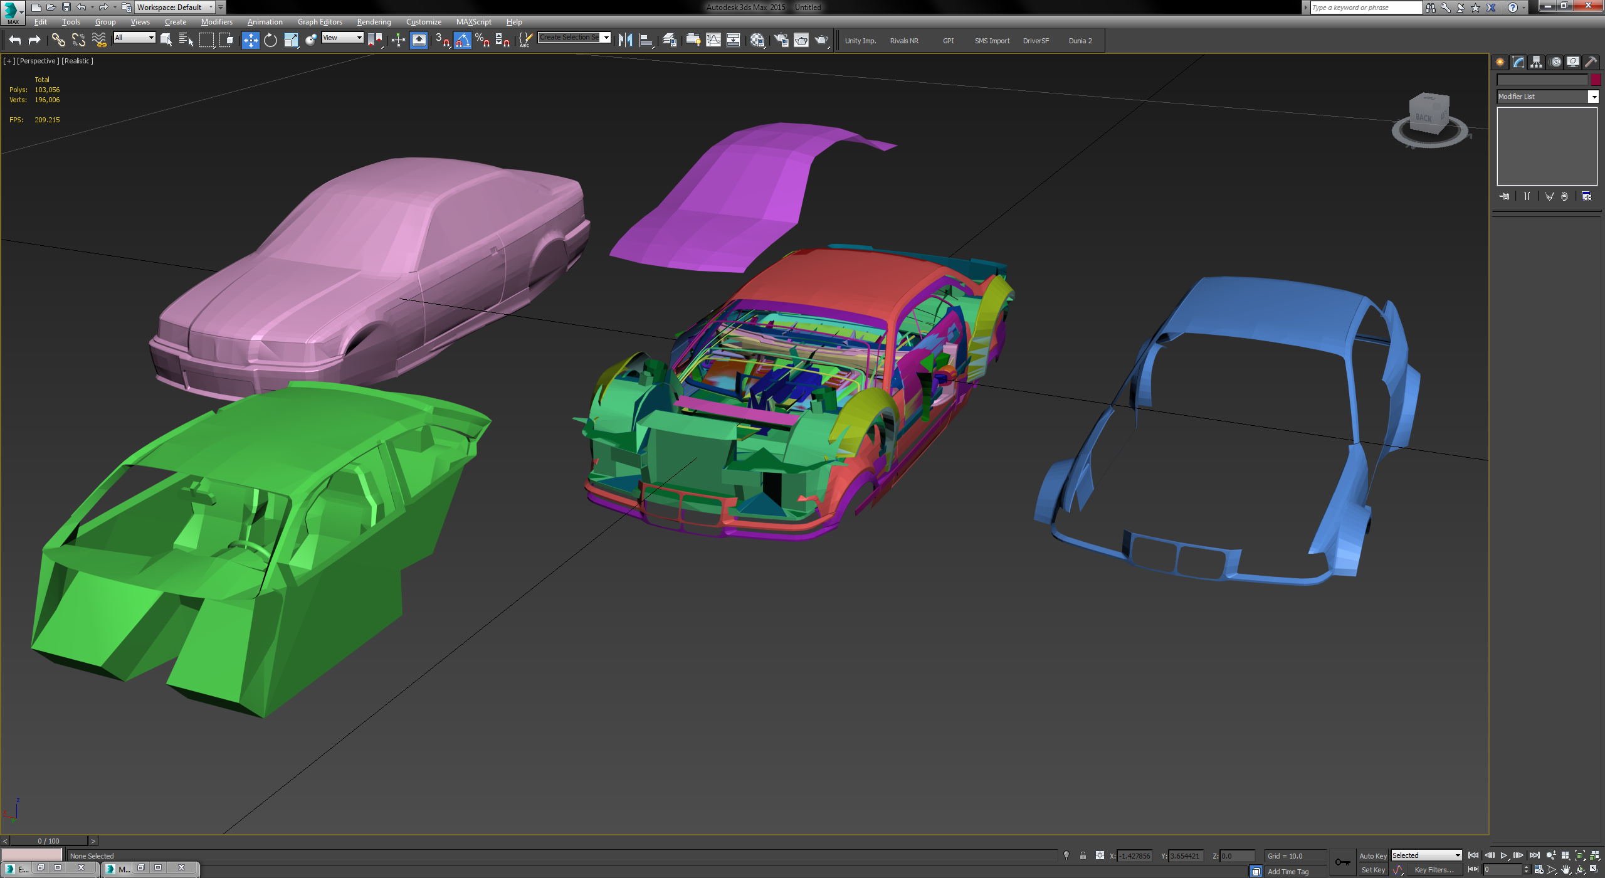Open the Curve Editor from the toolbar
Image resolution: width=1605 pixels, height=878 pixels.
coord(713,40)
